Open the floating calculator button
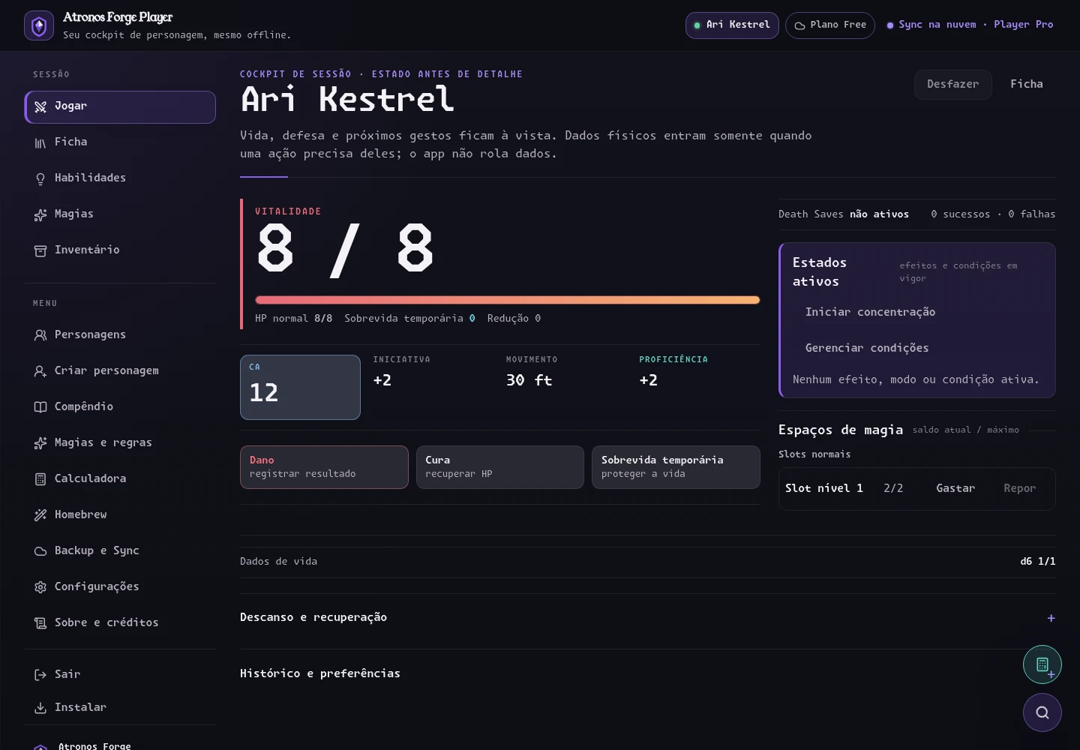 (1042, 664)
